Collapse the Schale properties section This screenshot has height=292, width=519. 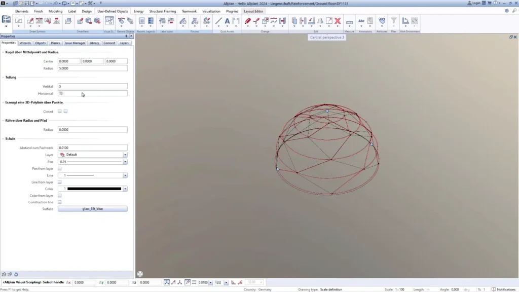pos(4,138)
